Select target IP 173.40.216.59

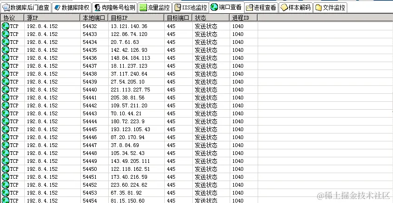(129, 177)
